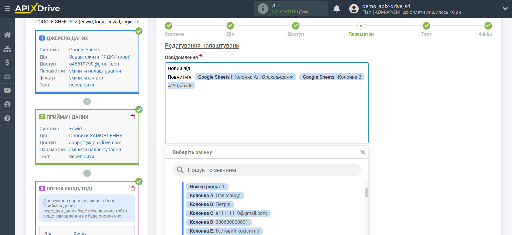Click перевірити in Приймач даних block

point(82,157)
